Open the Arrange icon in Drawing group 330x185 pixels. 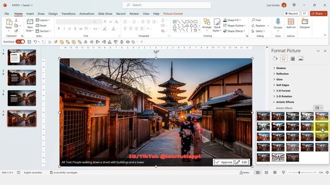(207, 22)
